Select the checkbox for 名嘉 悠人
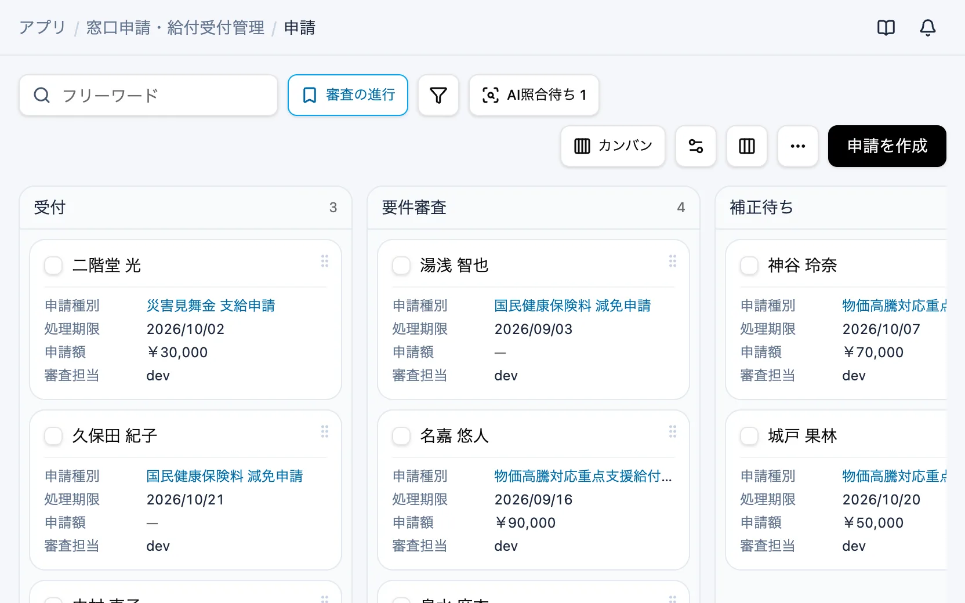965x603 pixels. (x=401, y=436)
